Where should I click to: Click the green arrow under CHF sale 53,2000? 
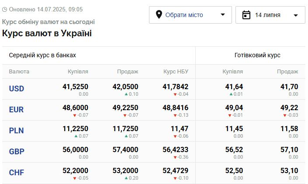[126, 178]
